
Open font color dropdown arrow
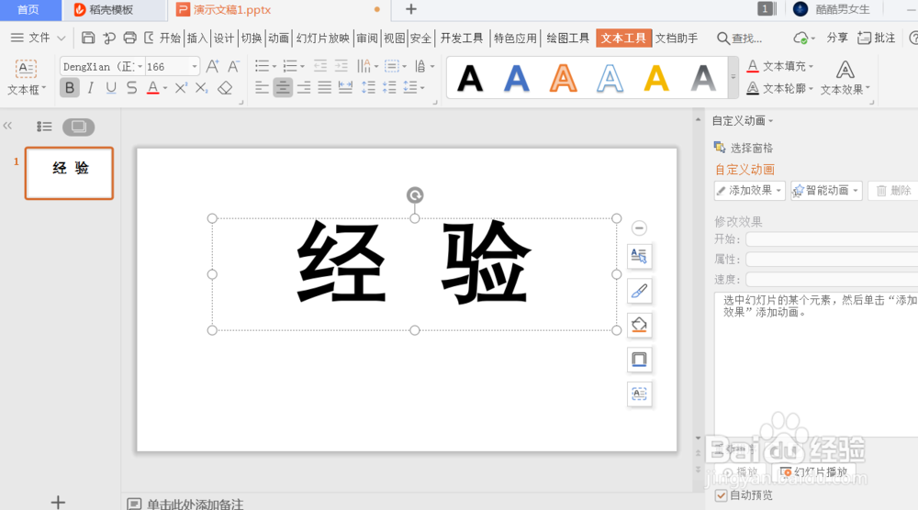[x=165, y=88]
